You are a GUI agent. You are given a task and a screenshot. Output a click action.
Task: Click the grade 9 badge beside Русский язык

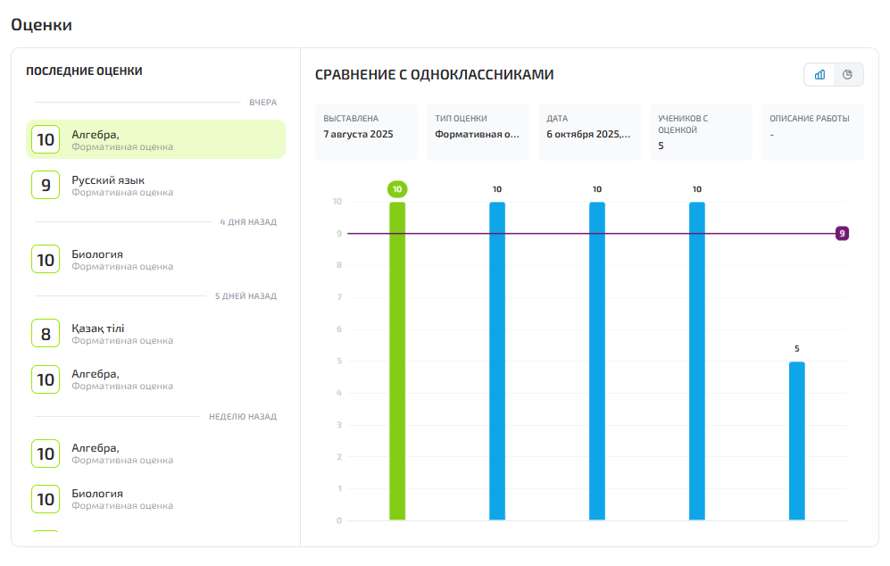(46, 185)
